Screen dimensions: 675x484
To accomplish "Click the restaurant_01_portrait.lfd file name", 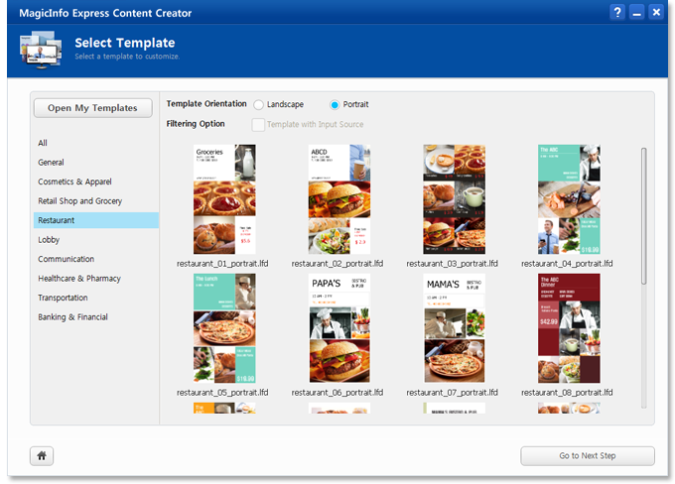I will click(x=222, y=263).
